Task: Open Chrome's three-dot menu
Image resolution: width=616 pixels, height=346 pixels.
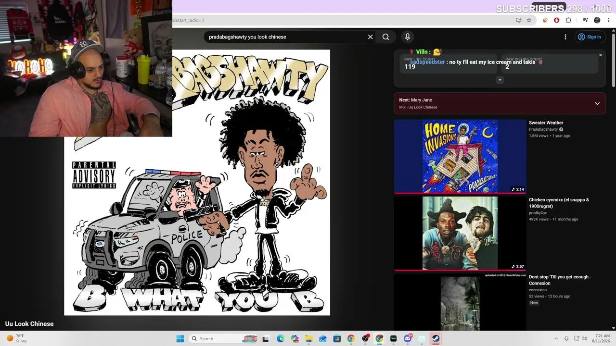Action: (x=609, y=20)
